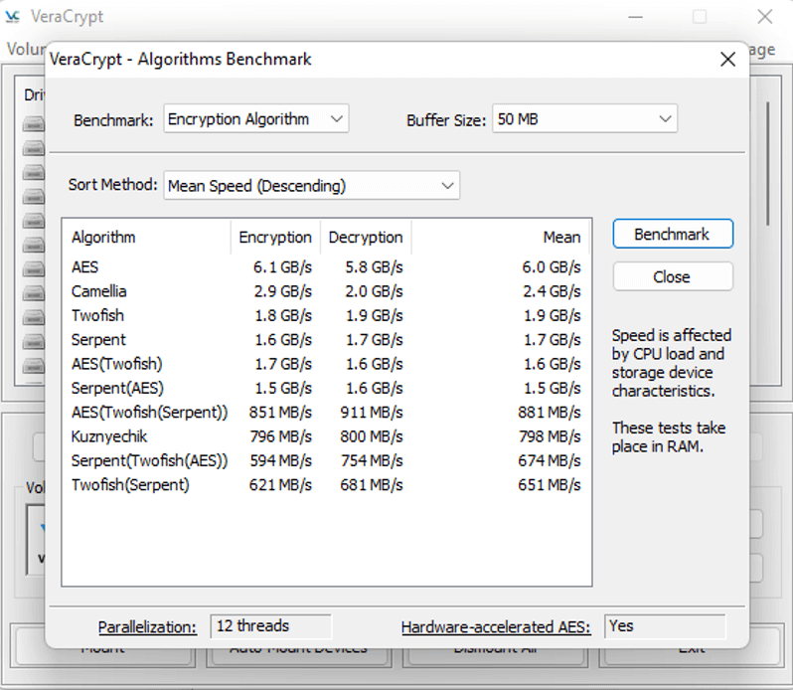Select the AES row in the list
This screenshot has width=793, height=690.
(x=326, y=266)
